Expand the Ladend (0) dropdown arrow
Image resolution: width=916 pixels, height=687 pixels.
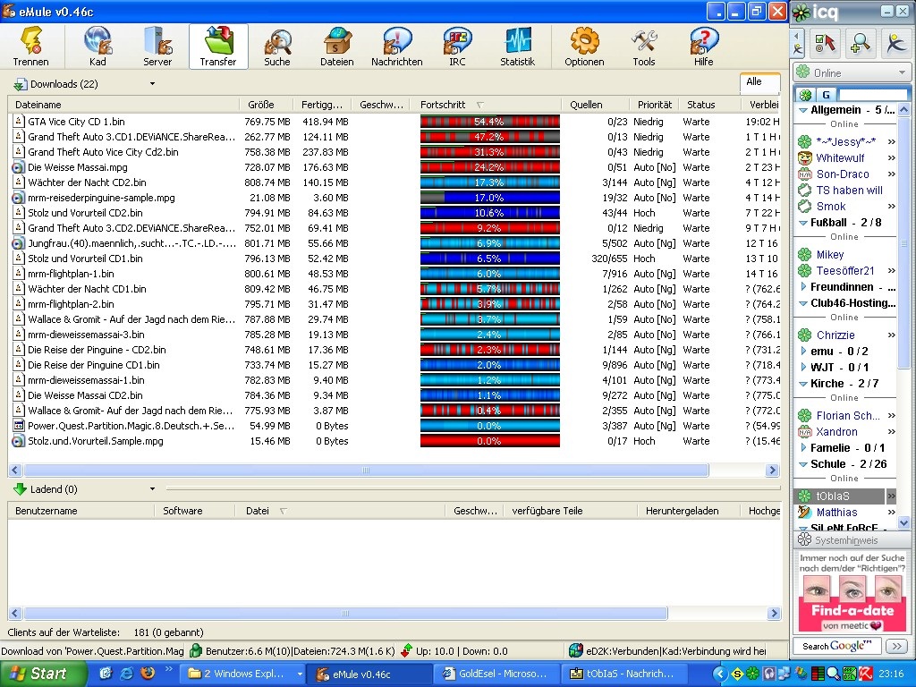pos(152,489)
